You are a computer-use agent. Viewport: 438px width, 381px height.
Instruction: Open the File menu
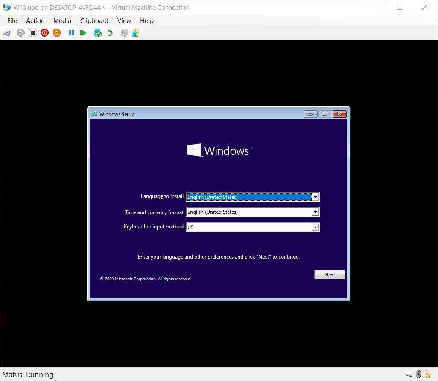[12, 21]
